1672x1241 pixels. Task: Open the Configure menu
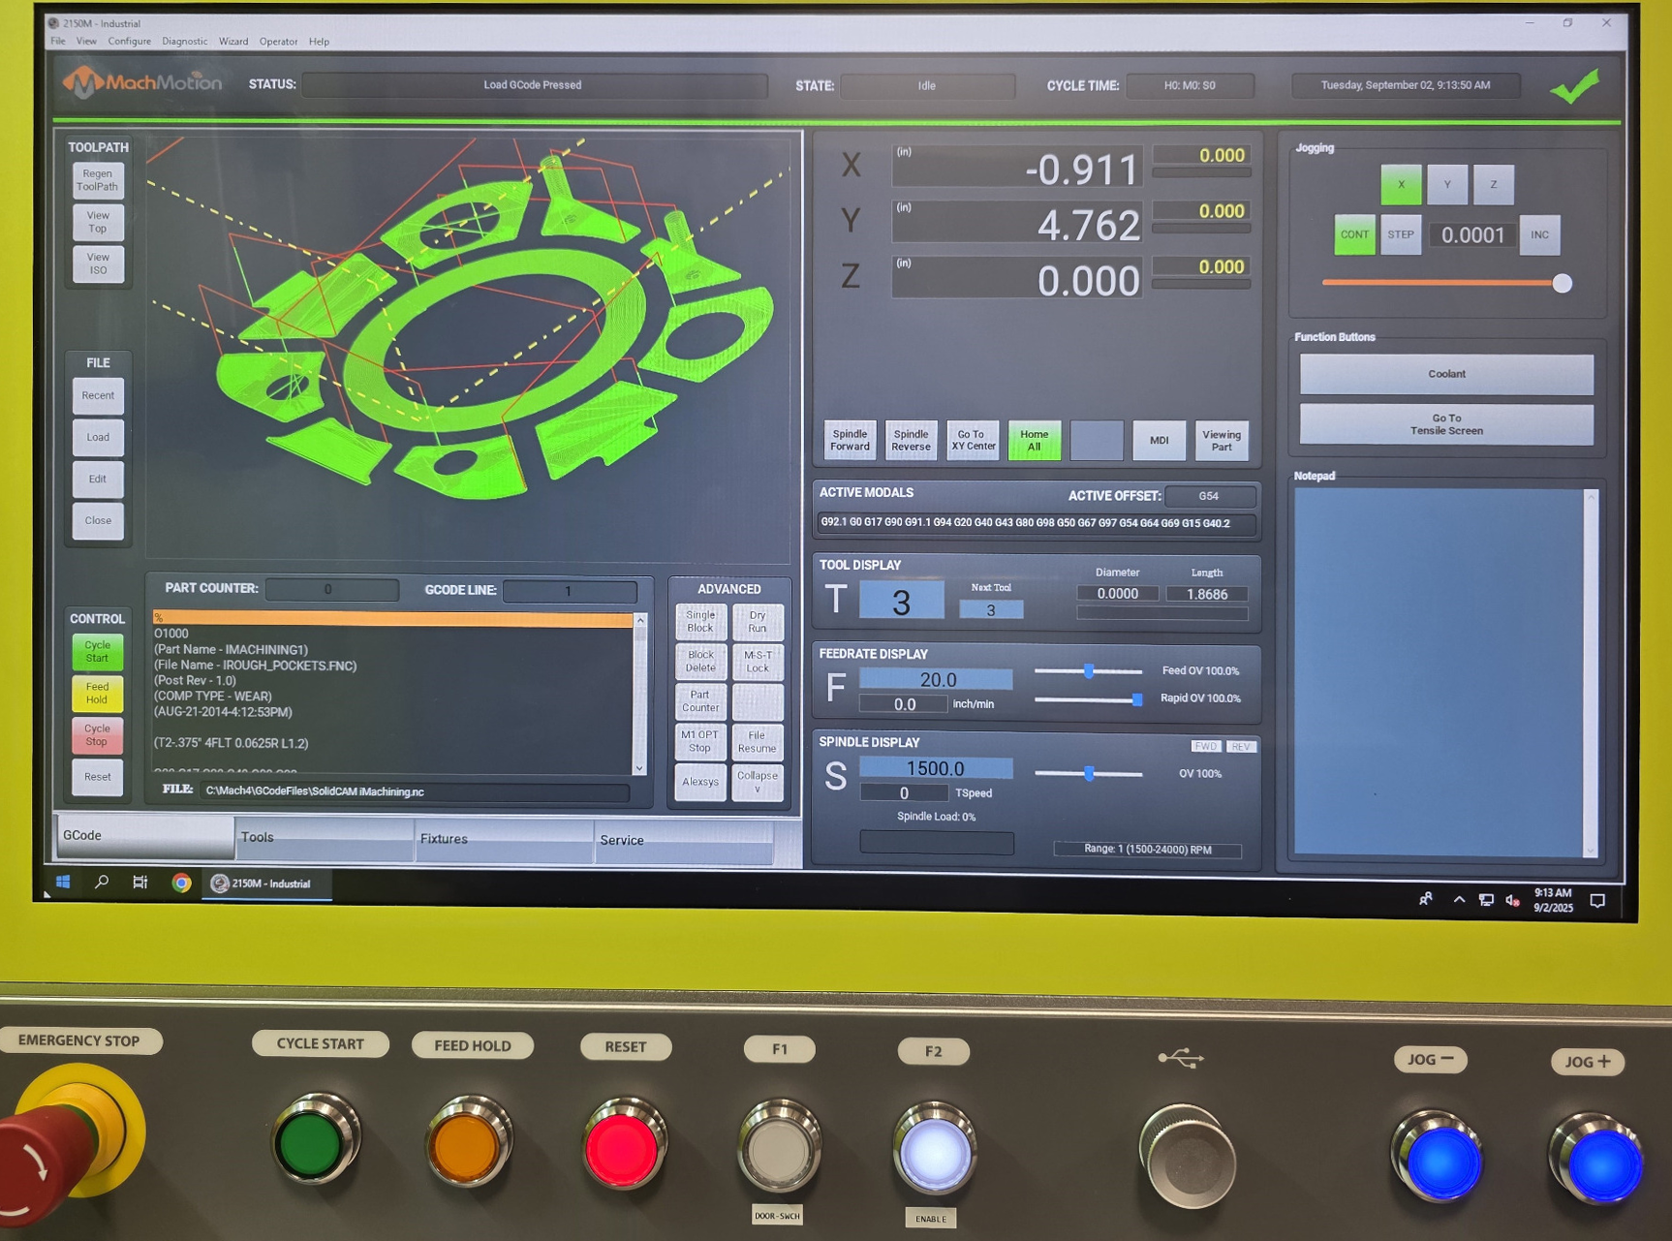click(129, 42)
